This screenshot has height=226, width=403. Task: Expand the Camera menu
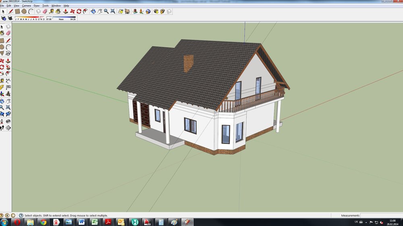[26, 6]
